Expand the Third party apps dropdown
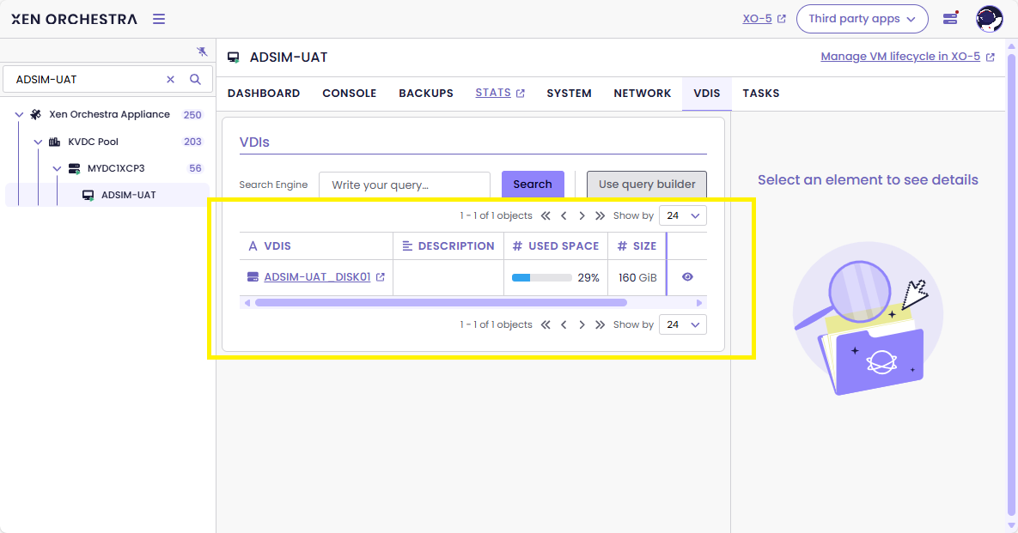 click(x=862, y=19)
